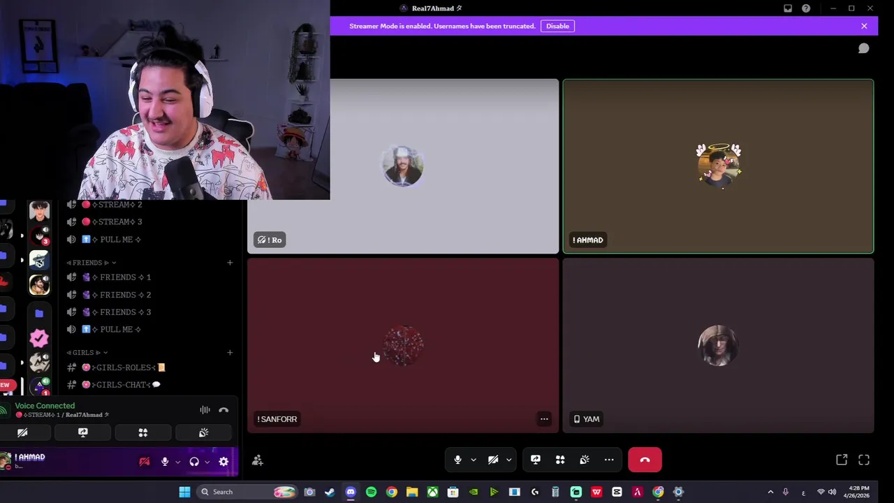Show hidden system tray icons
894x503 pixels.
770,492
